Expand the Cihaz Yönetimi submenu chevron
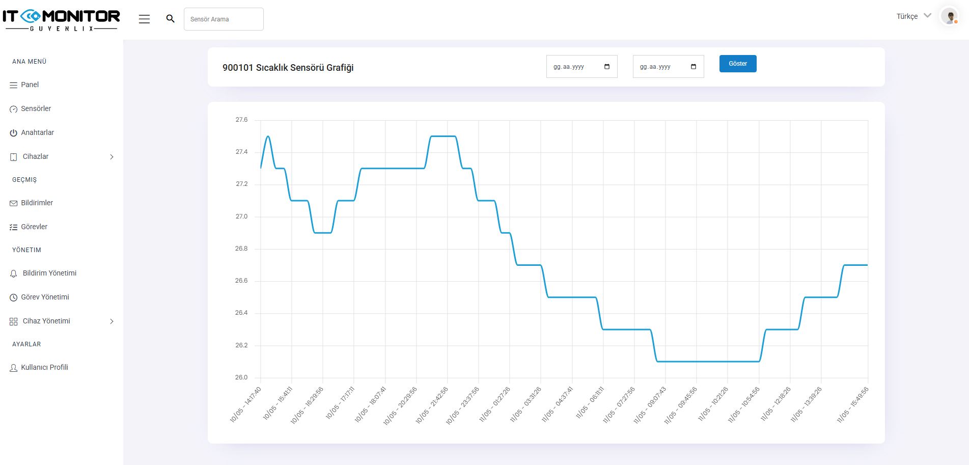Screen dimensions: 969x465 (112, 321)
